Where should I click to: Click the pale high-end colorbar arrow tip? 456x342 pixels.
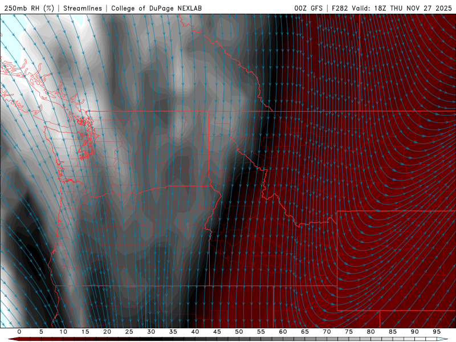coord(442,339)
